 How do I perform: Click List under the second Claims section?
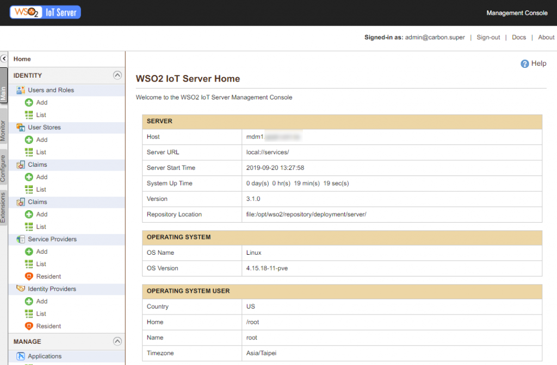pos(41,226)
